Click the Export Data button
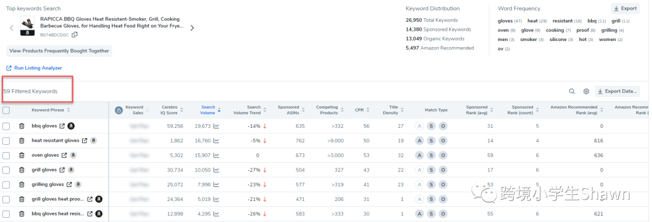Image resolution: width=652 pixels, height=222 pixels. [x=617, y=92]
